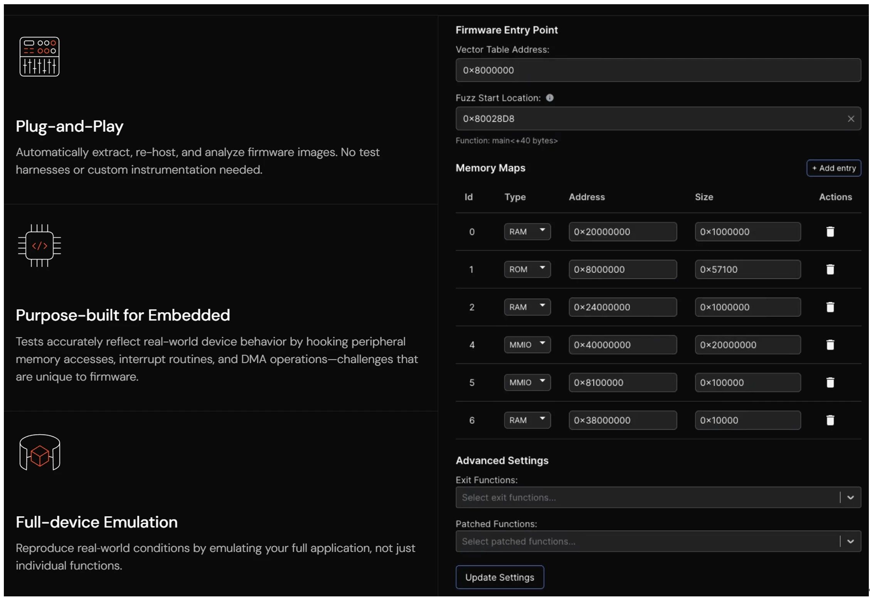Viewport: 870px width, 601px height.
Task: Delete MMIO entry 4 with trash icon
Action: tap(830, 345)
